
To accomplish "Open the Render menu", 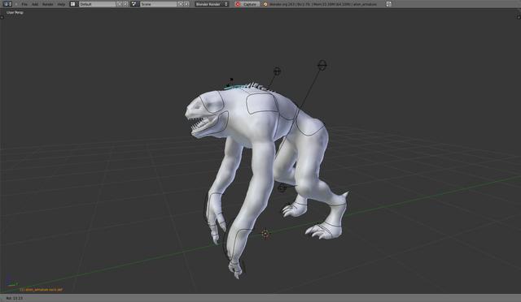I will pyautogui.click(x=48, y=4).
